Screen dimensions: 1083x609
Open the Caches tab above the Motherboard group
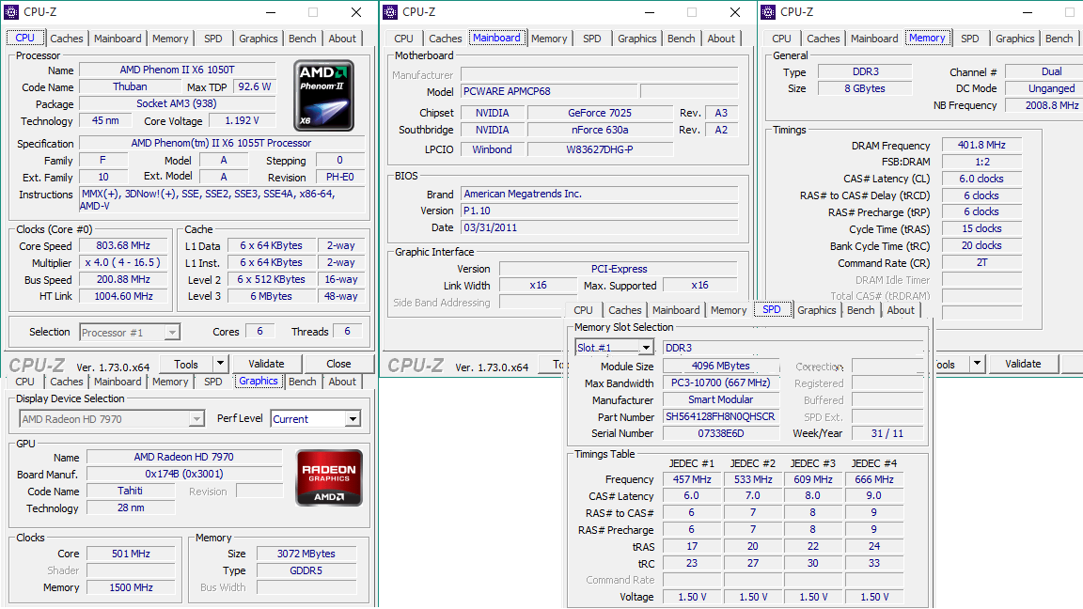point(446,38)
